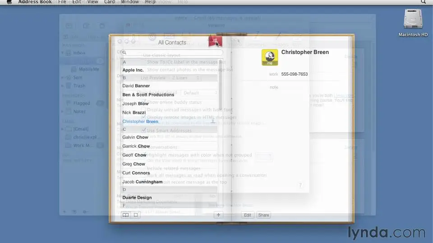Select Flagged in Mail window sidebar
This screenshot has width=433, height=243.
click(x=82, y=103)
